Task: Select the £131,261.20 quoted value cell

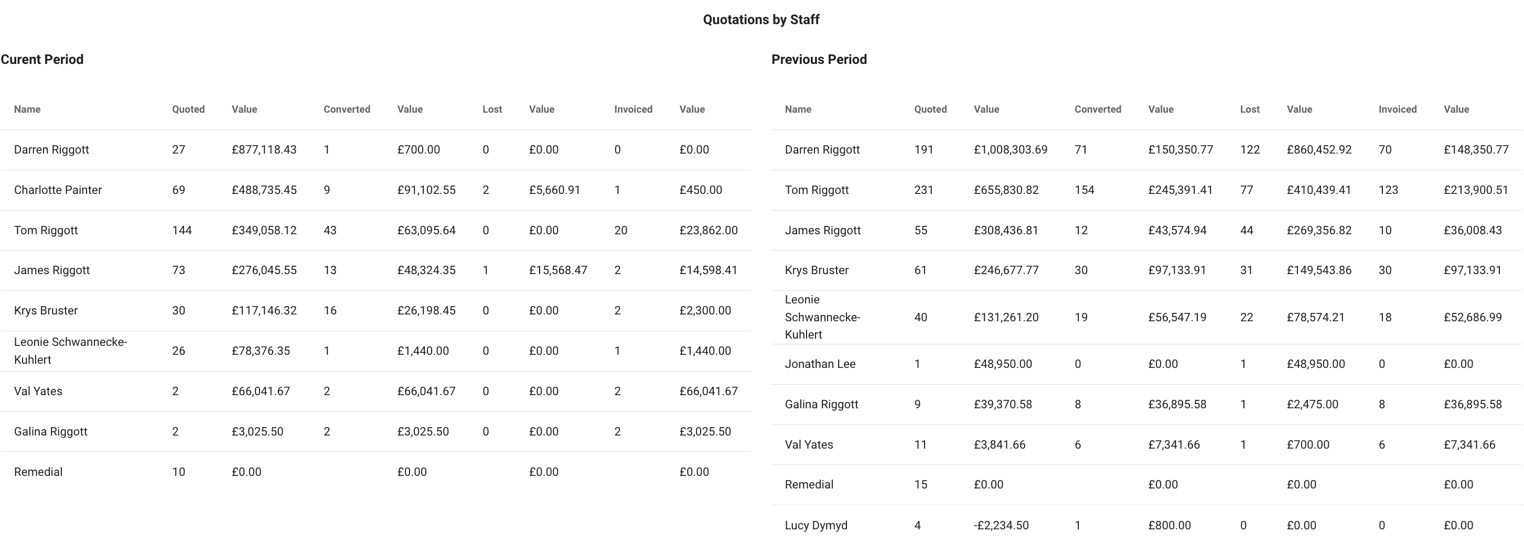Action: click(x=1006, y=317)
